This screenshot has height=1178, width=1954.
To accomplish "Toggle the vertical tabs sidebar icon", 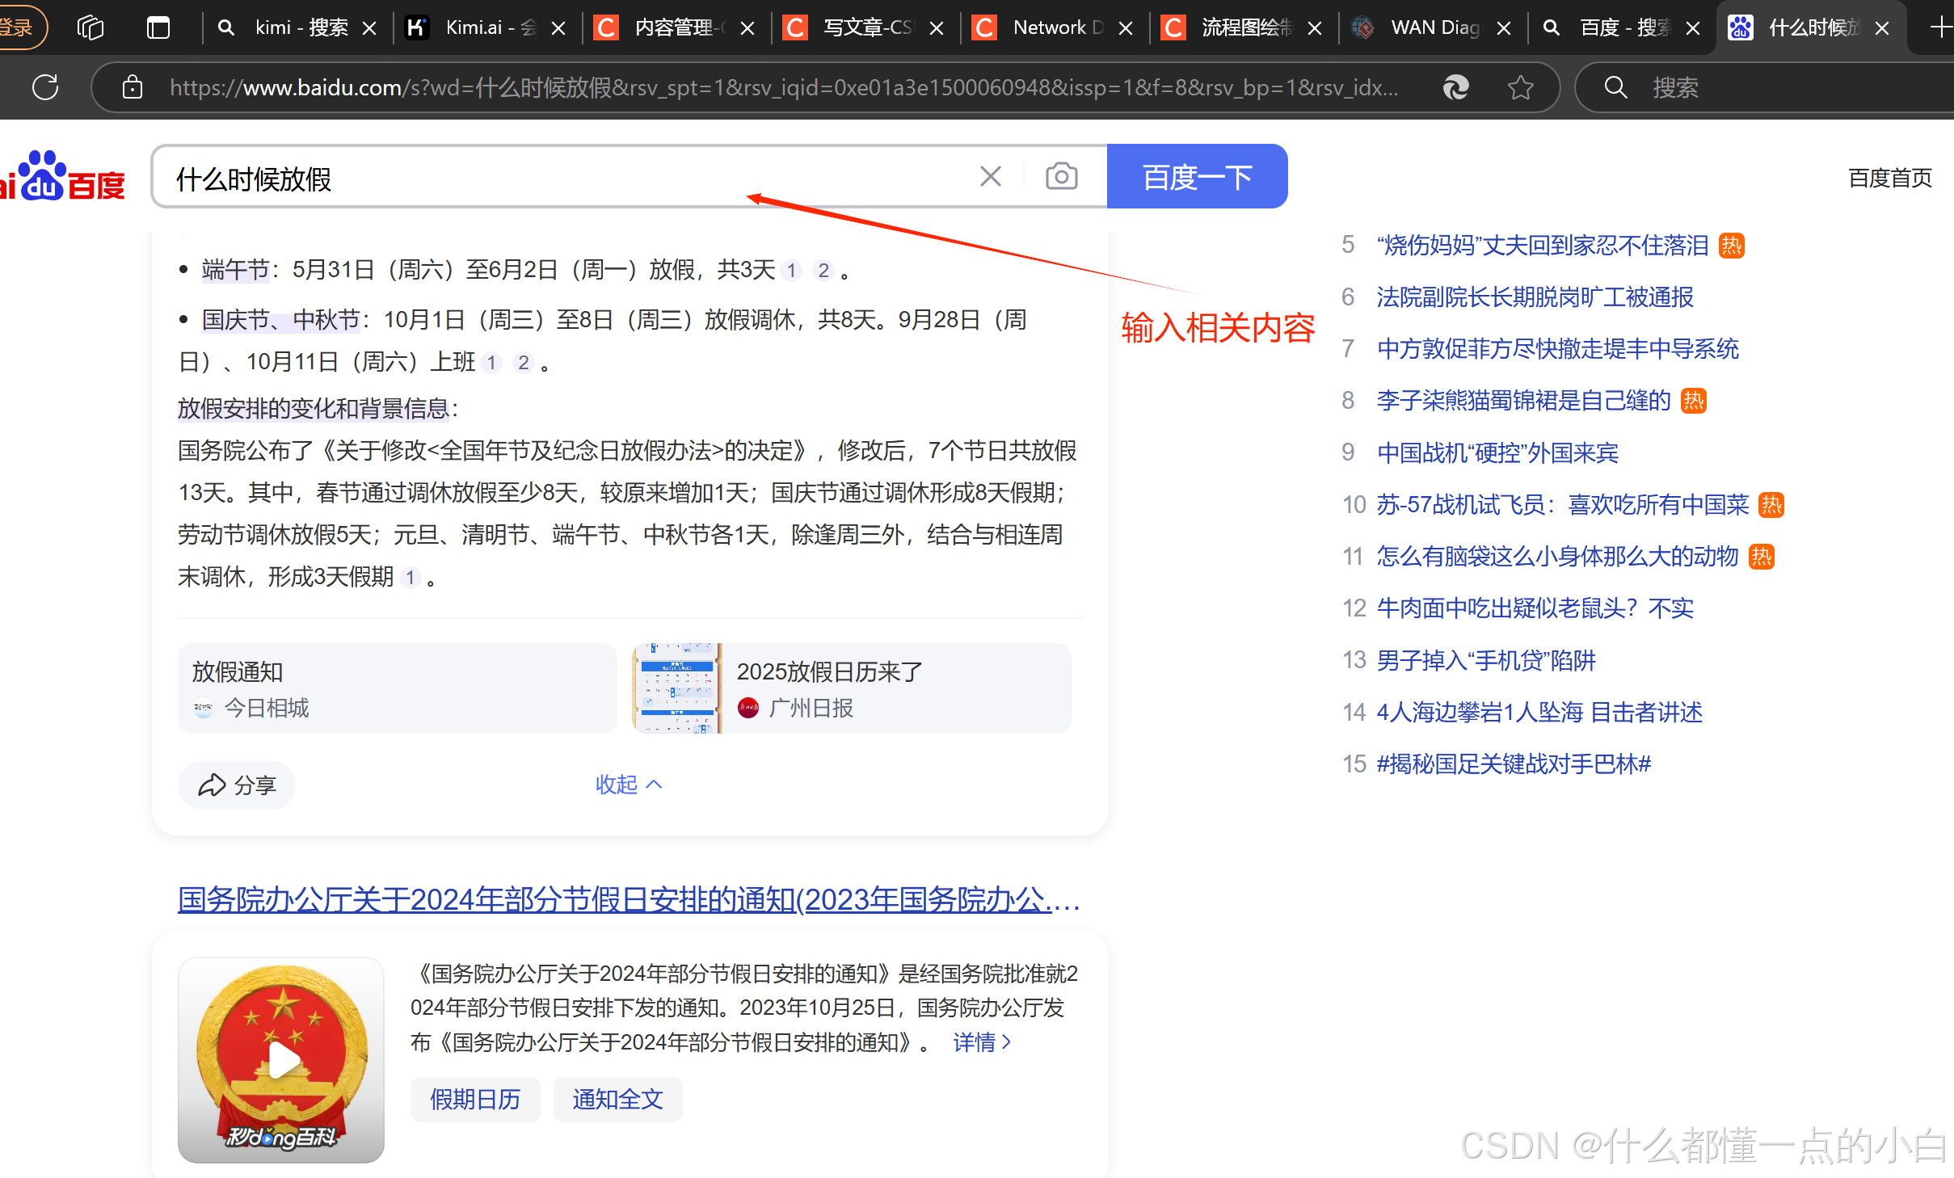I will (158, 27).
